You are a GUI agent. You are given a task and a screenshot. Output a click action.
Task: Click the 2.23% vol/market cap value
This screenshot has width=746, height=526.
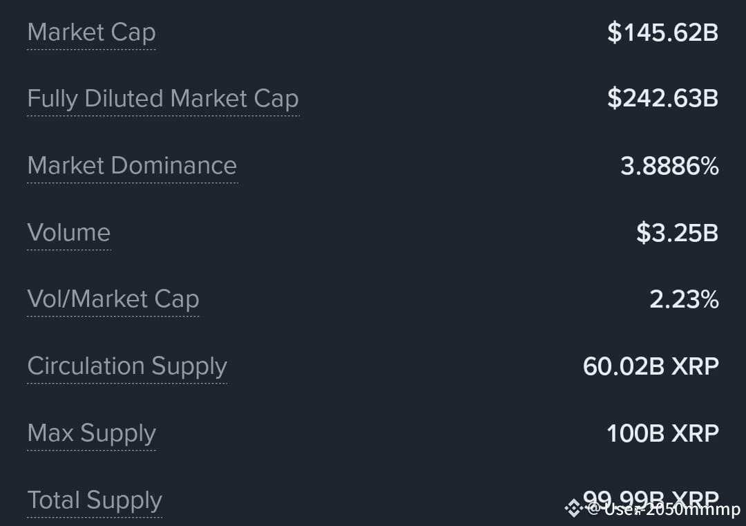click(x=684, y=300)
